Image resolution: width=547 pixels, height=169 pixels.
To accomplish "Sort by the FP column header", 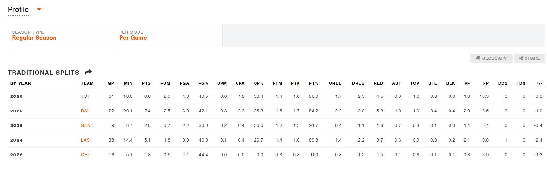I will click(486, 83).
